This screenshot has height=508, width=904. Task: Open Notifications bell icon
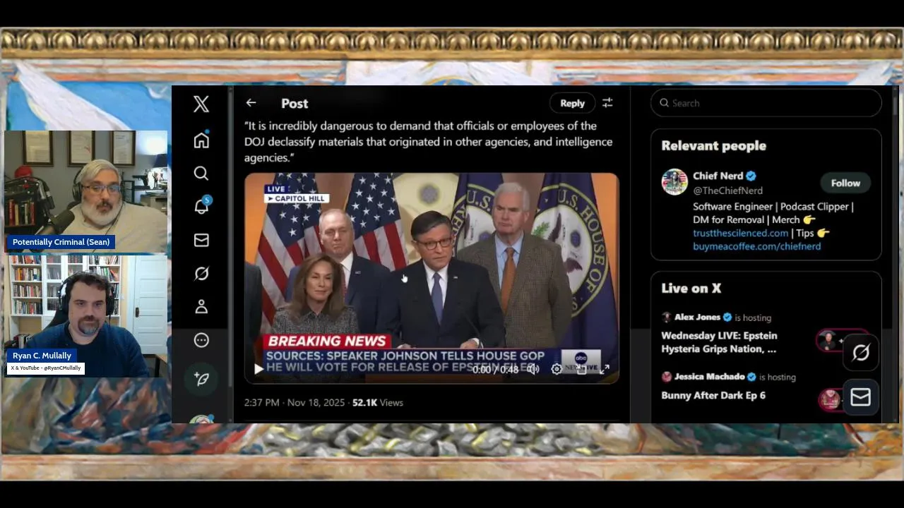tap(202, 205)
